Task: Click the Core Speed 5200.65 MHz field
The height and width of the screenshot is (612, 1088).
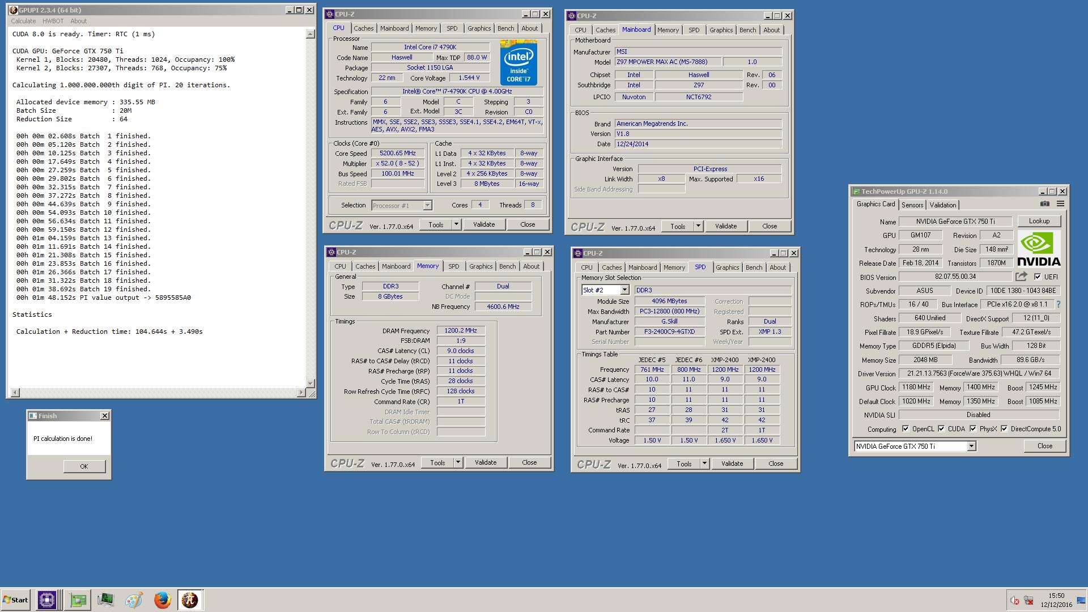Action: click(398, 154)
